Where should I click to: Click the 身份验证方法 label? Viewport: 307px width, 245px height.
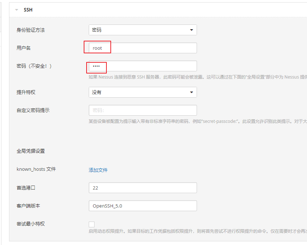coord(31,30)
